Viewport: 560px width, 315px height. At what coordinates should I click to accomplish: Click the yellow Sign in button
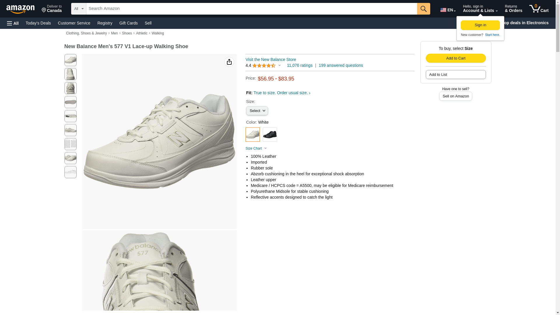(480, 25)
